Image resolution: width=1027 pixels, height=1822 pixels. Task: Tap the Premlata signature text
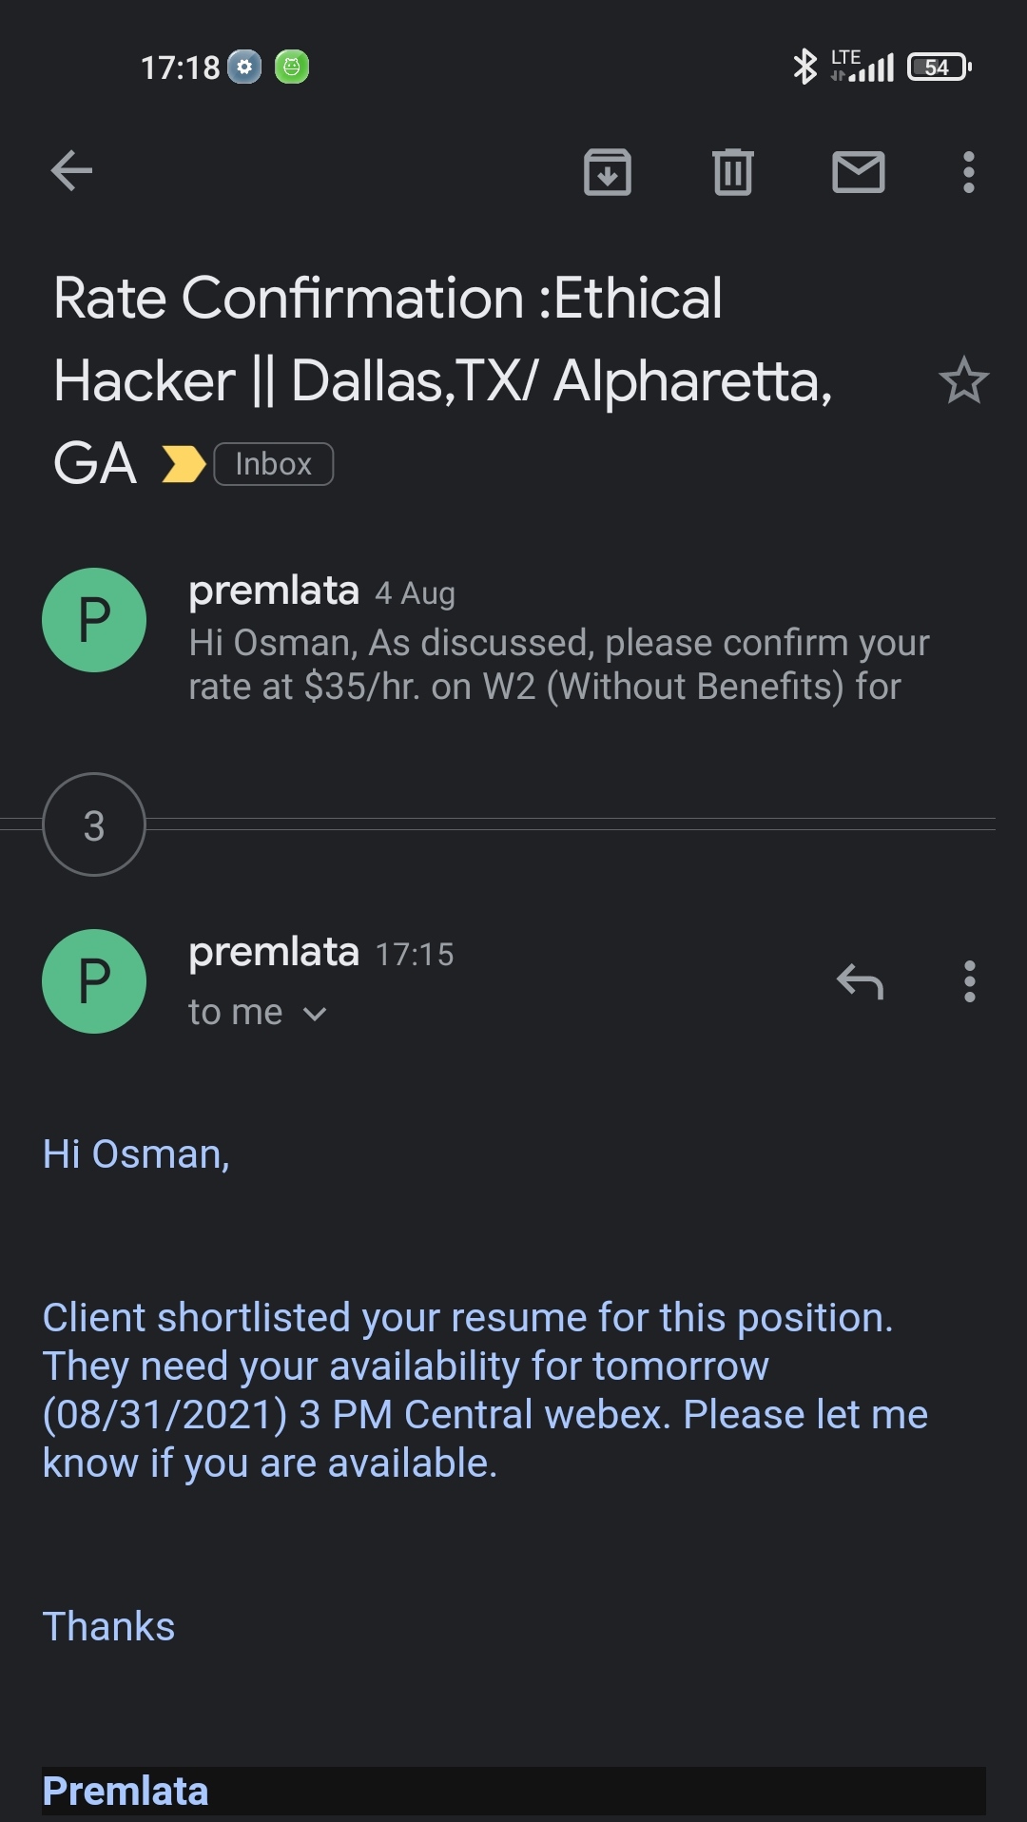coord(126,1791)
